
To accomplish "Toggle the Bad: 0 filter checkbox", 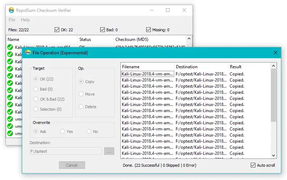I will click(102, 30).
